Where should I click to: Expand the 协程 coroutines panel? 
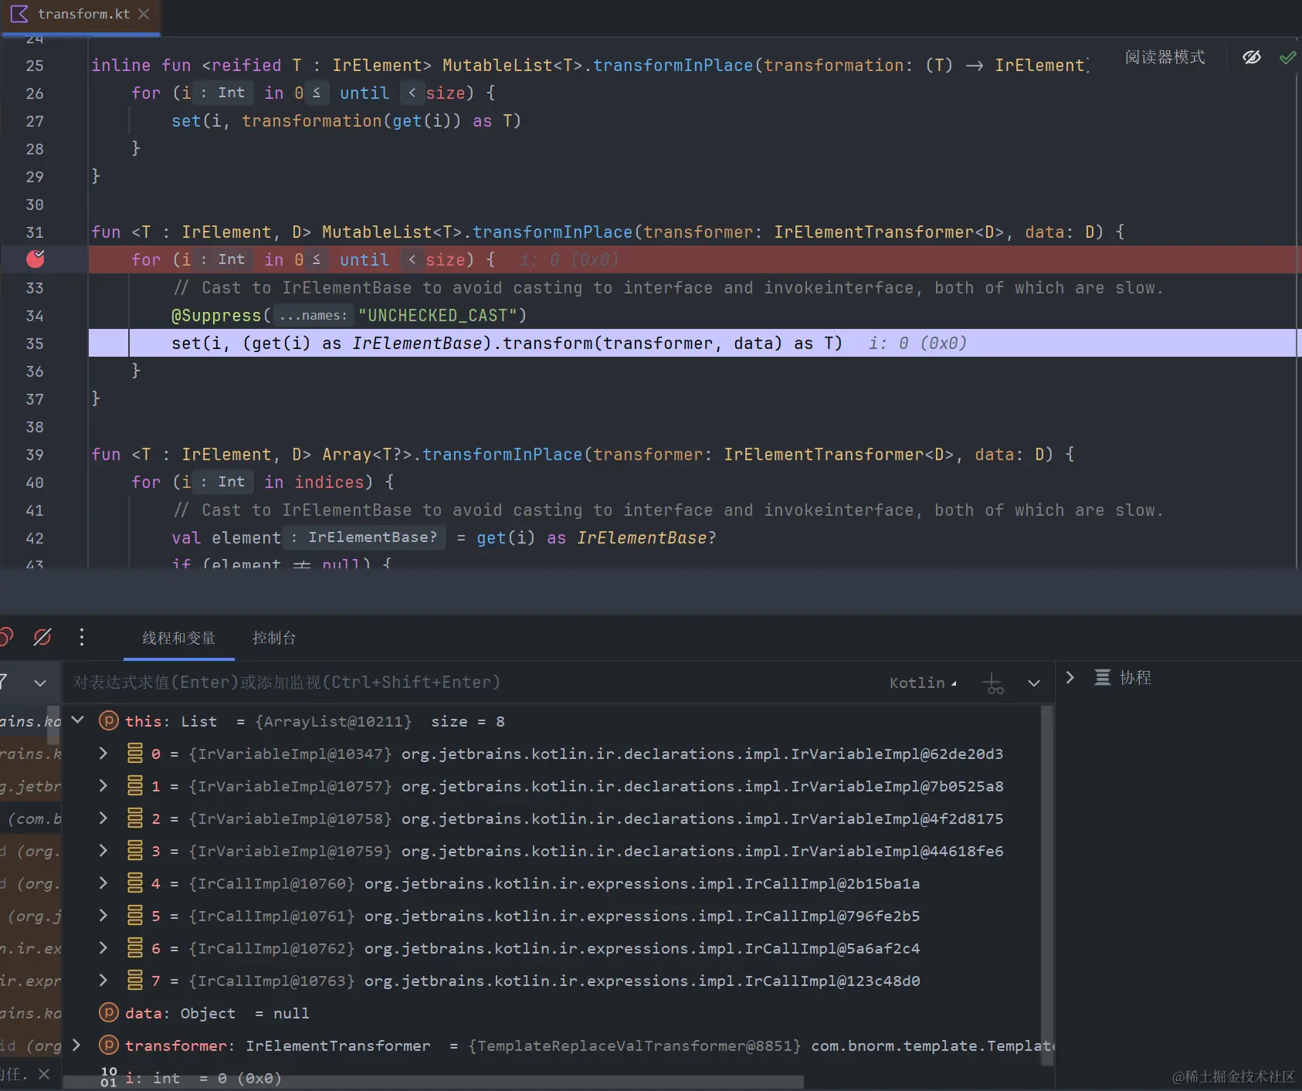pos(1070,677)
